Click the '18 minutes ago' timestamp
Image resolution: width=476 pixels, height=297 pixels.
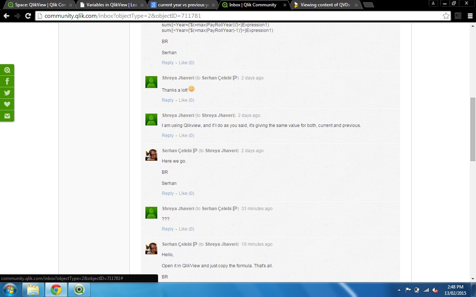coord(257,244)
